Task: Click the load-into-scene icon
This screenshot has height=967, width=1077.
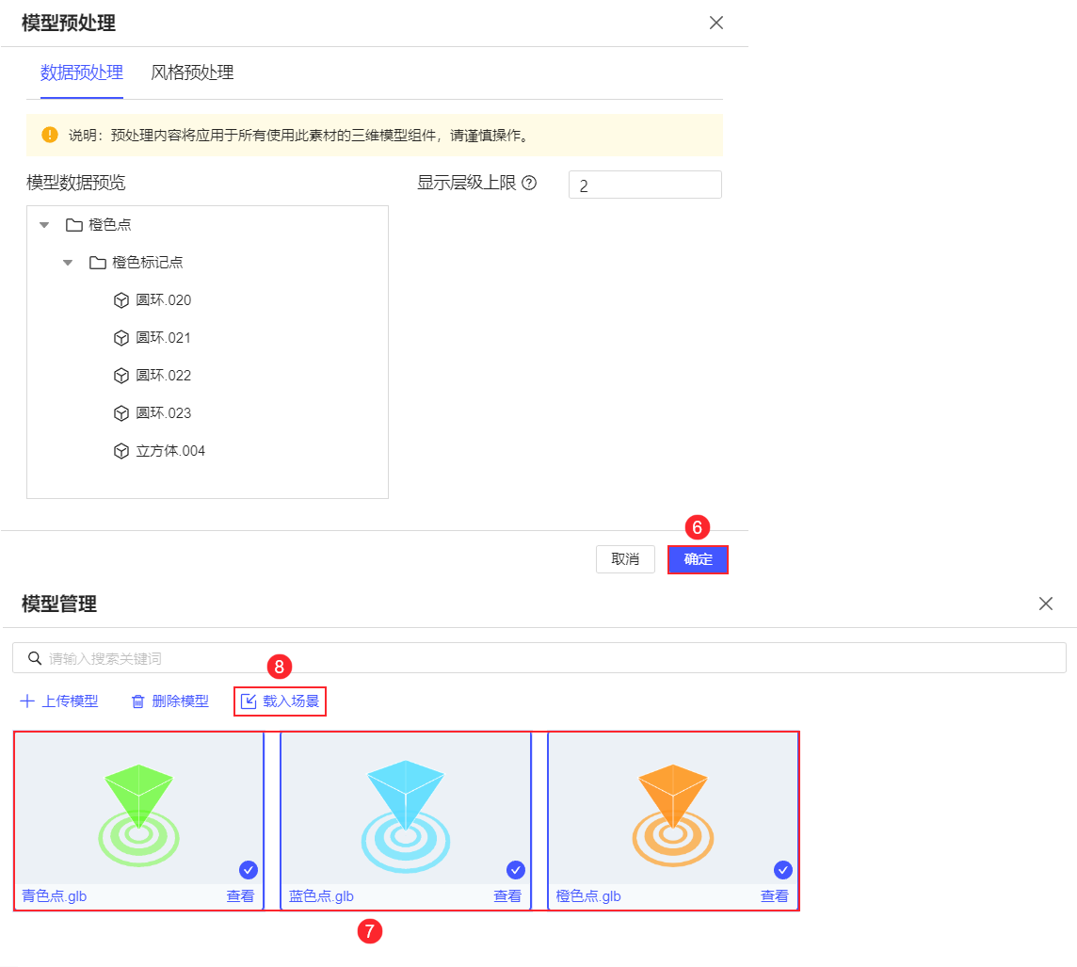Action: [x=249, y=701]
